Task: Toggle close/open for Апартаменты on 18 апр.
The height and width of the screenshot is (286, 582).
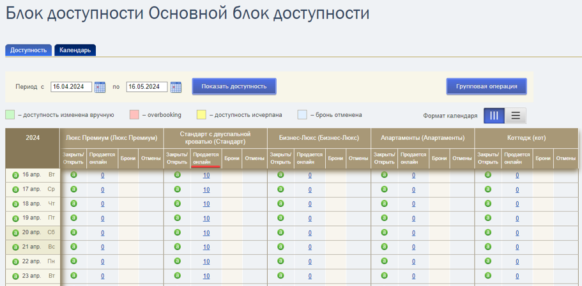Action: coord(384,203)
